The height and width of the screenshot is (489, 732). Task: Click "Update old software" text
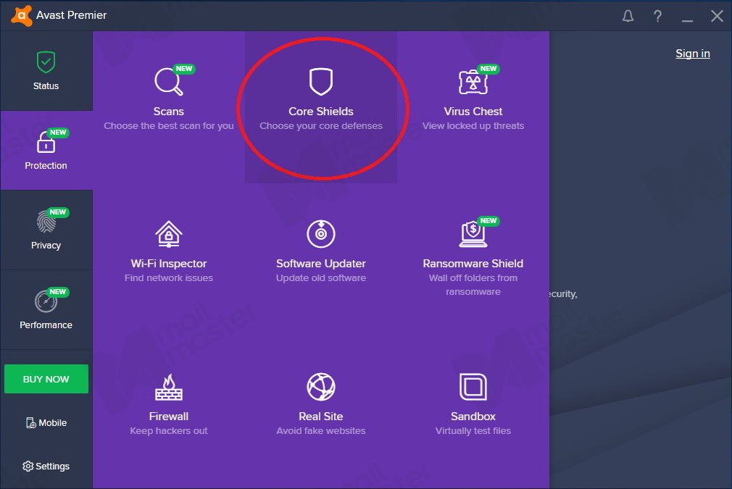coord(321,278)
